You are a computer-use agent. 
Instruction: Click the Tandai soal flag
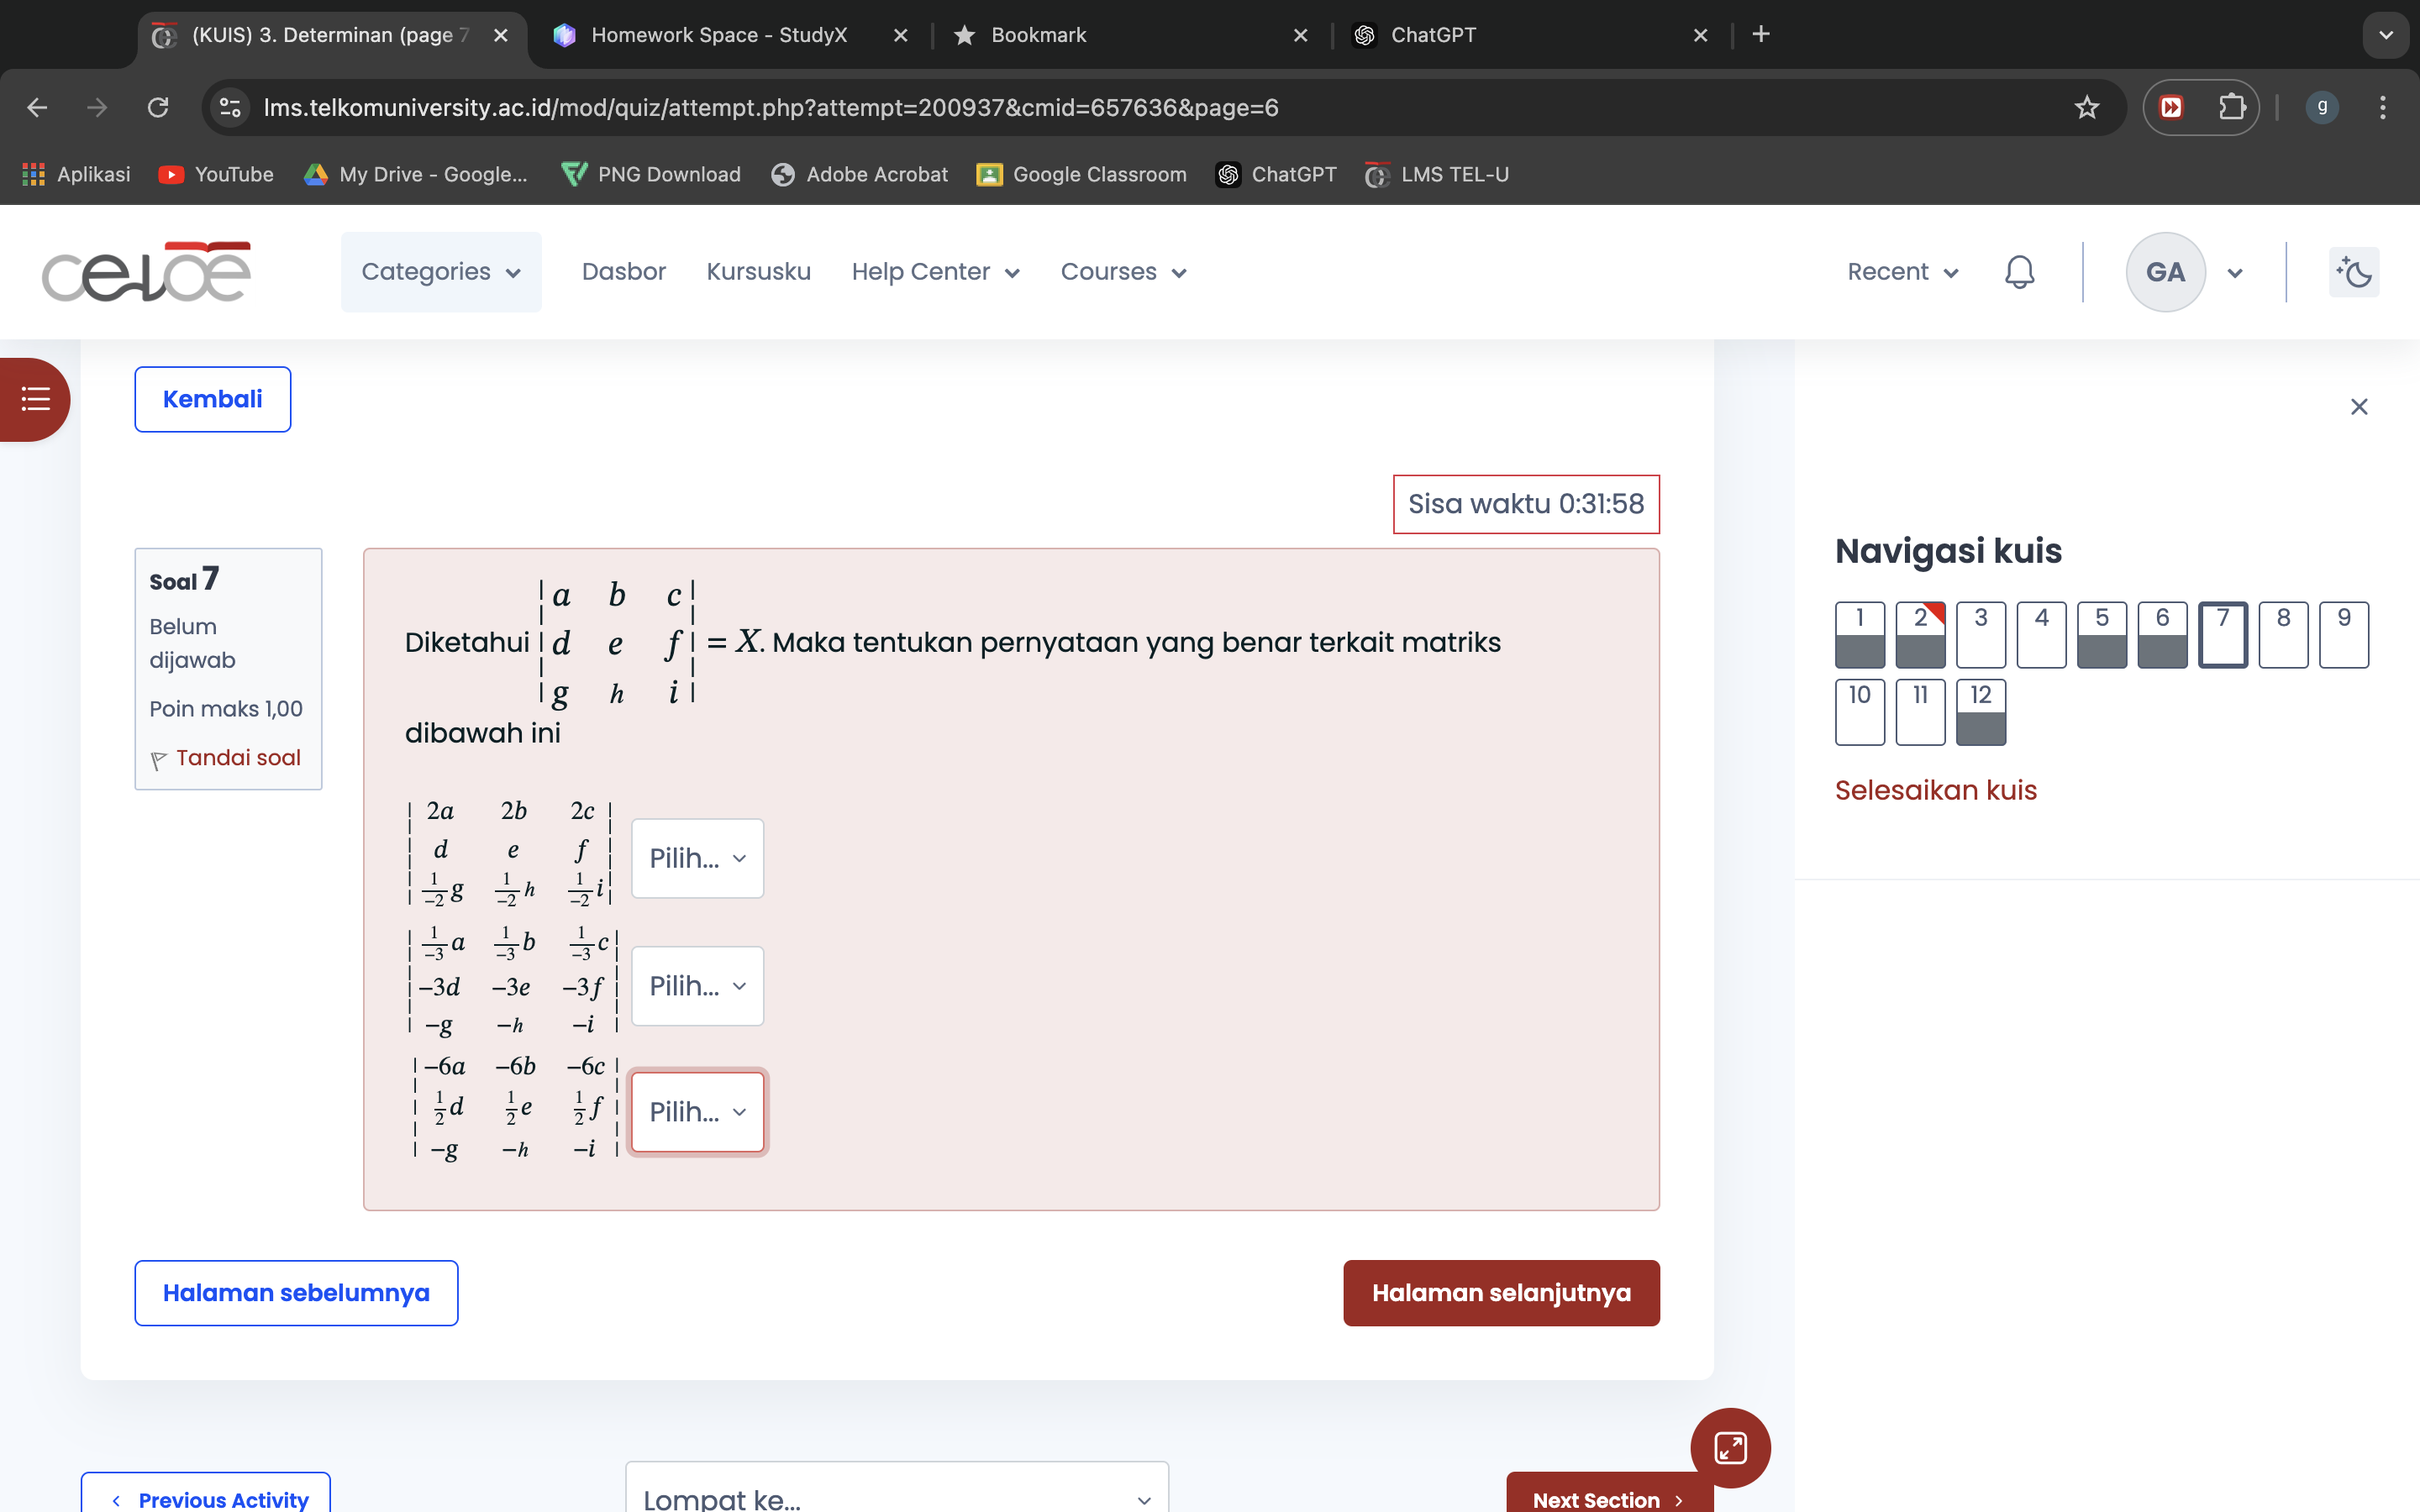coord(226,758)
